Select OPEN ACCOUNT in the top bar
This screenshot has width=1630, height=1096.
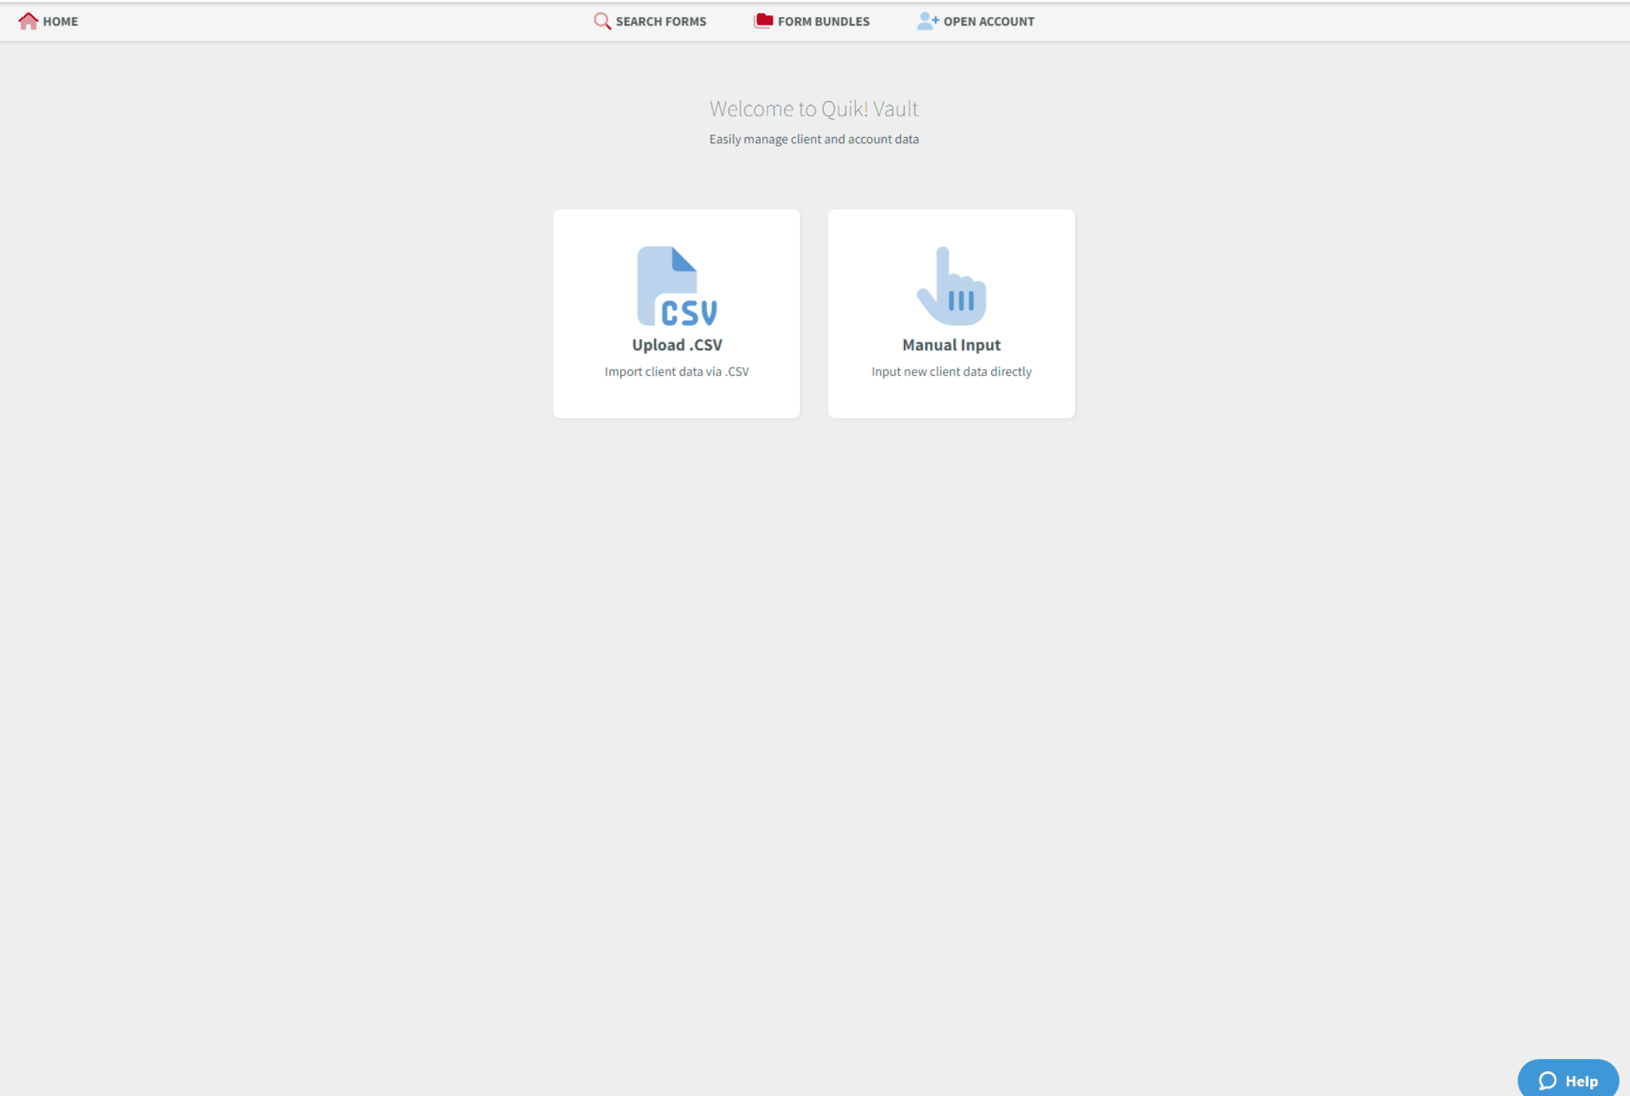[988, 22]
